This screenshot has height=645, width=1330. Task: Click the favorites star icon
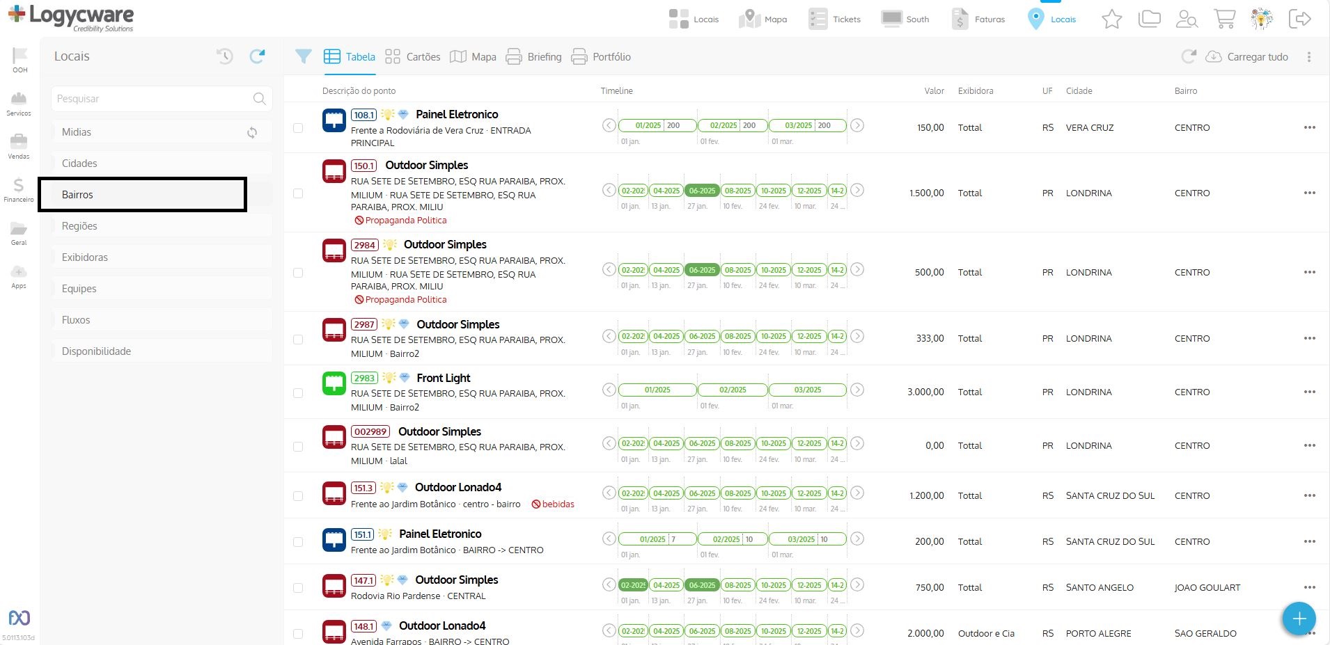[x=1111, y=19]
